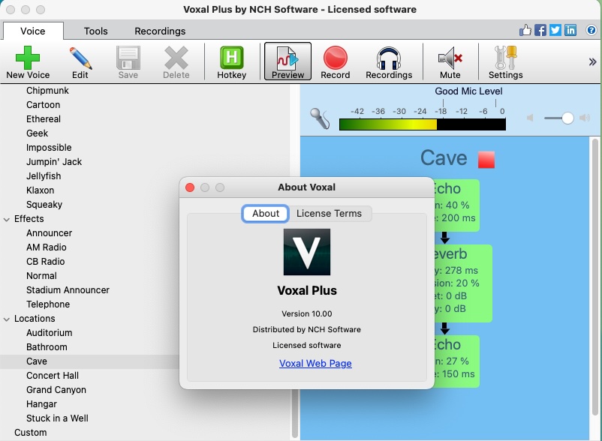Collapse the Effects group chevron

7,219
